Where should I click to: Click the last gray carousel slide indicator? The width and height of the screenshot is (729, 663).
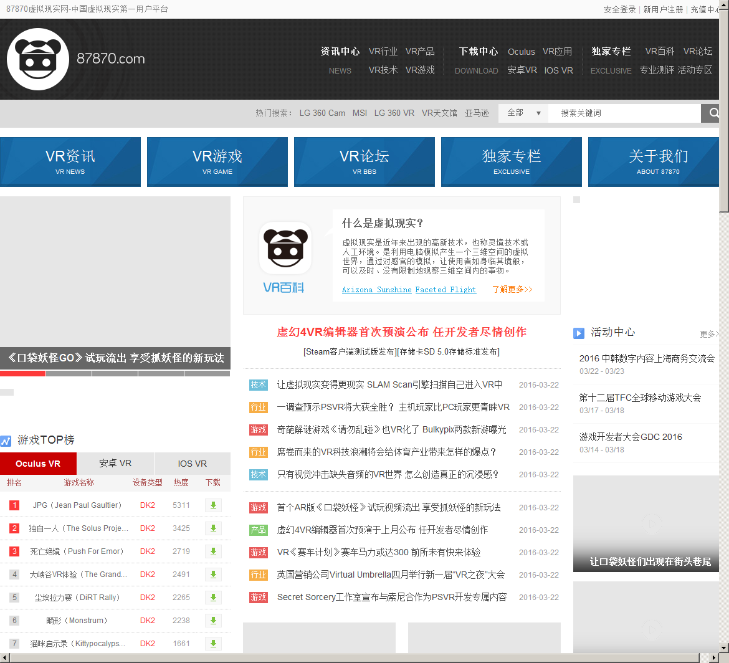pos(207,373)
